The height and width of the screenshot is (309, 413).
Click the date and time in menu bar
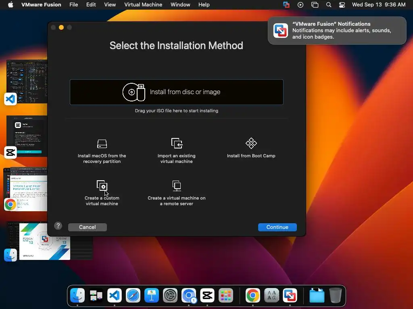click(379, 5)
